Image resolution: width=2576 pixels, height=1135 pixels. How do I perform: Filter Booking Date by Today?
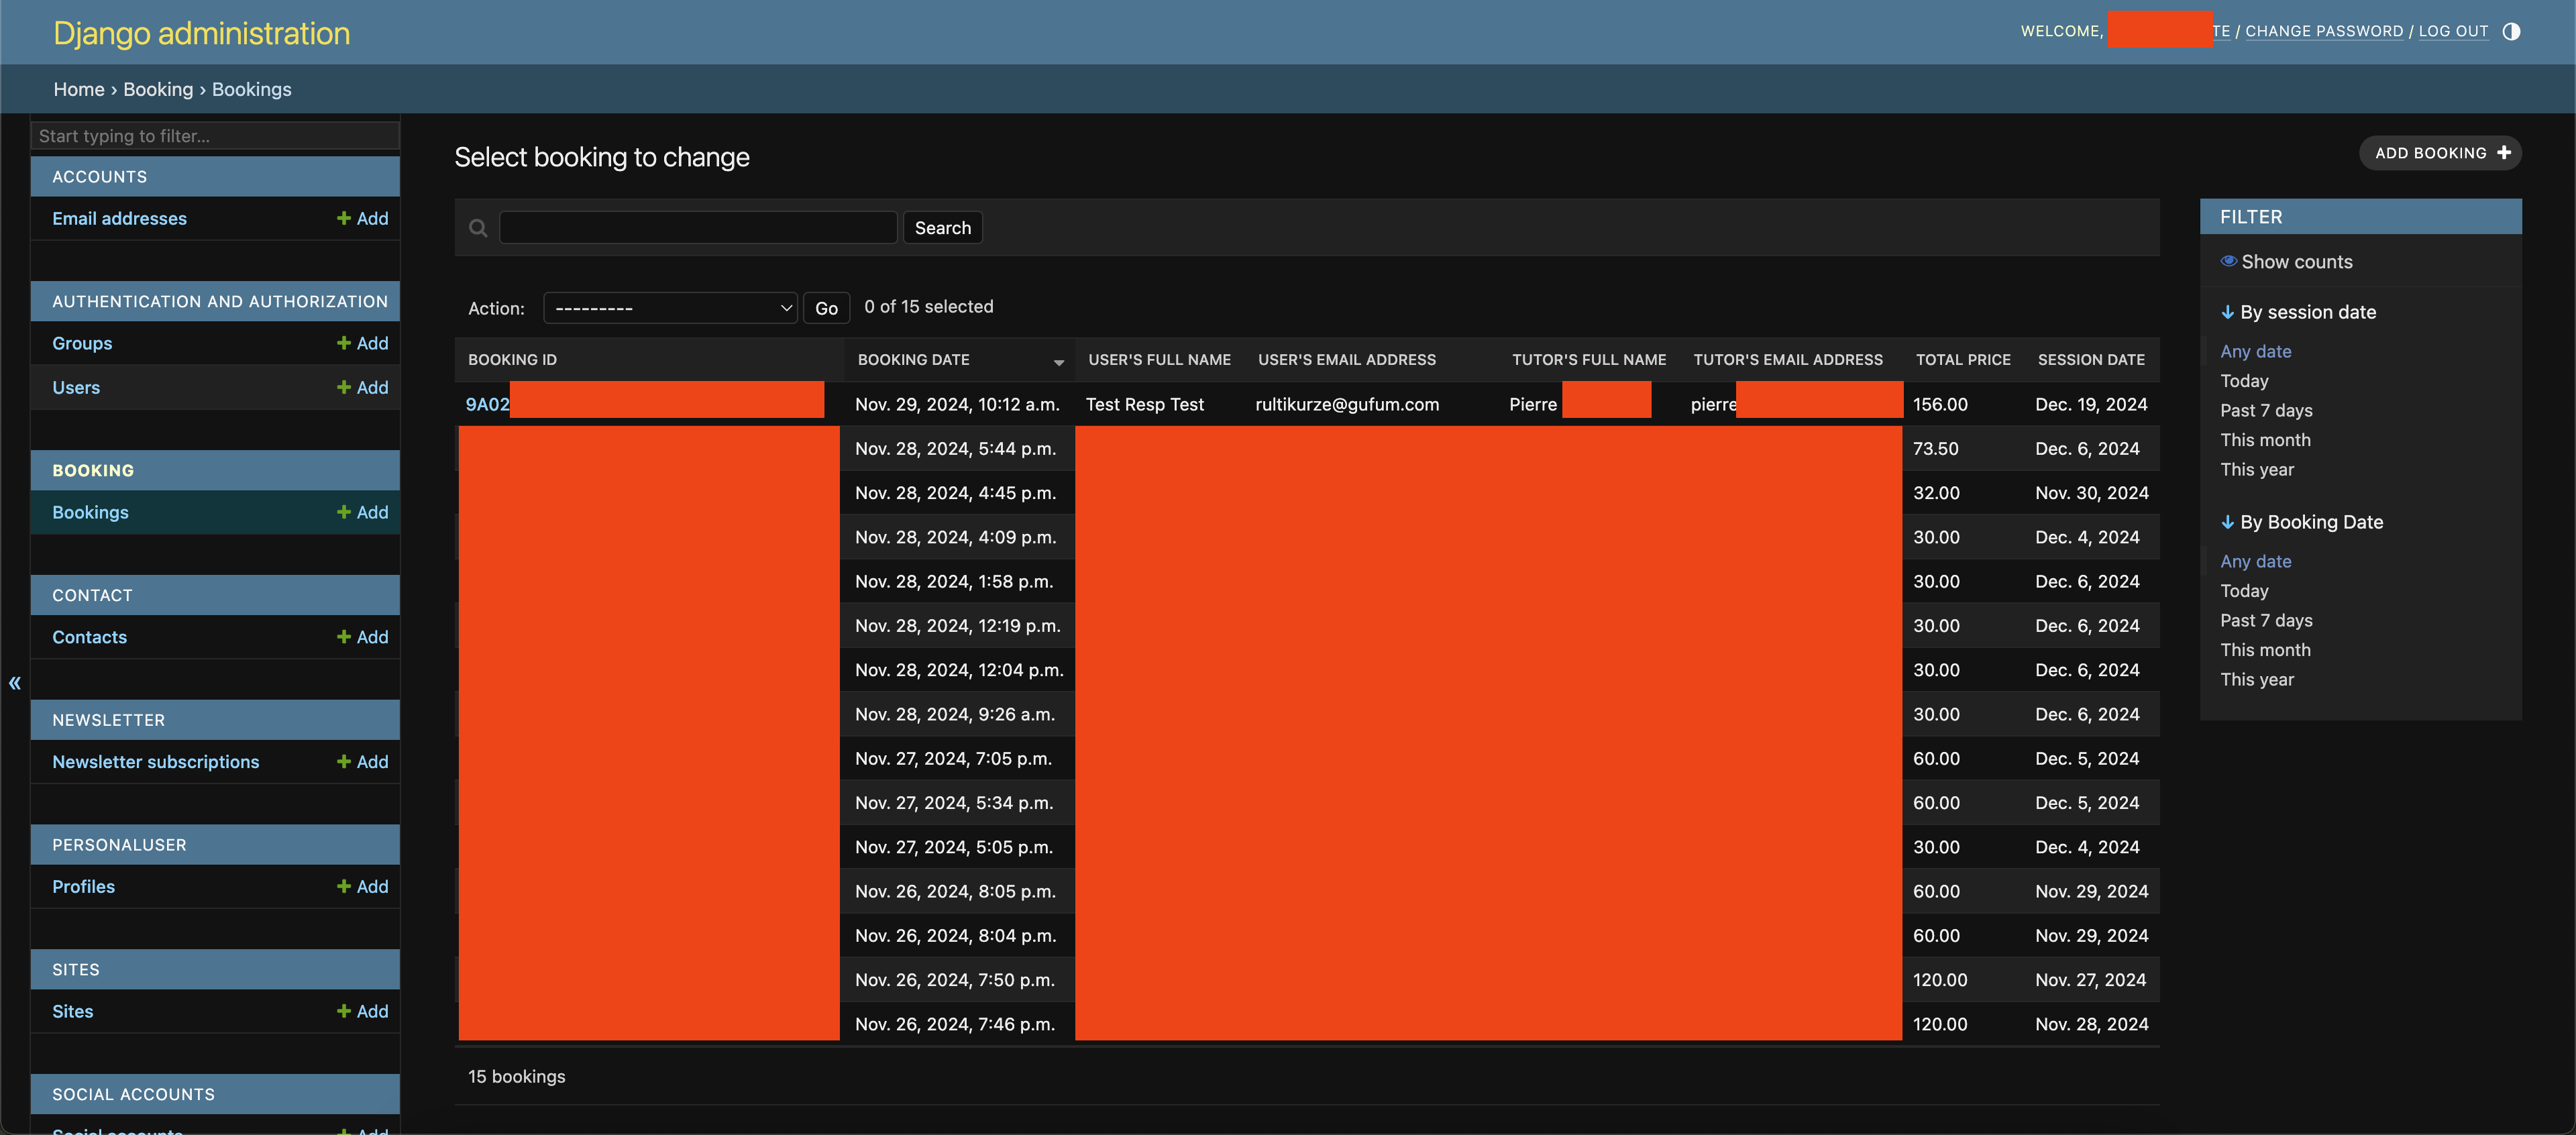point(2244,591)
